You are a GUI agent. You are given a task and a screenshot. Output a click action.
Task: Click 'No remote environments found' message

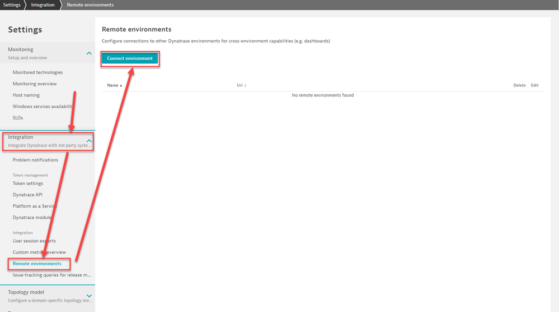323,95
